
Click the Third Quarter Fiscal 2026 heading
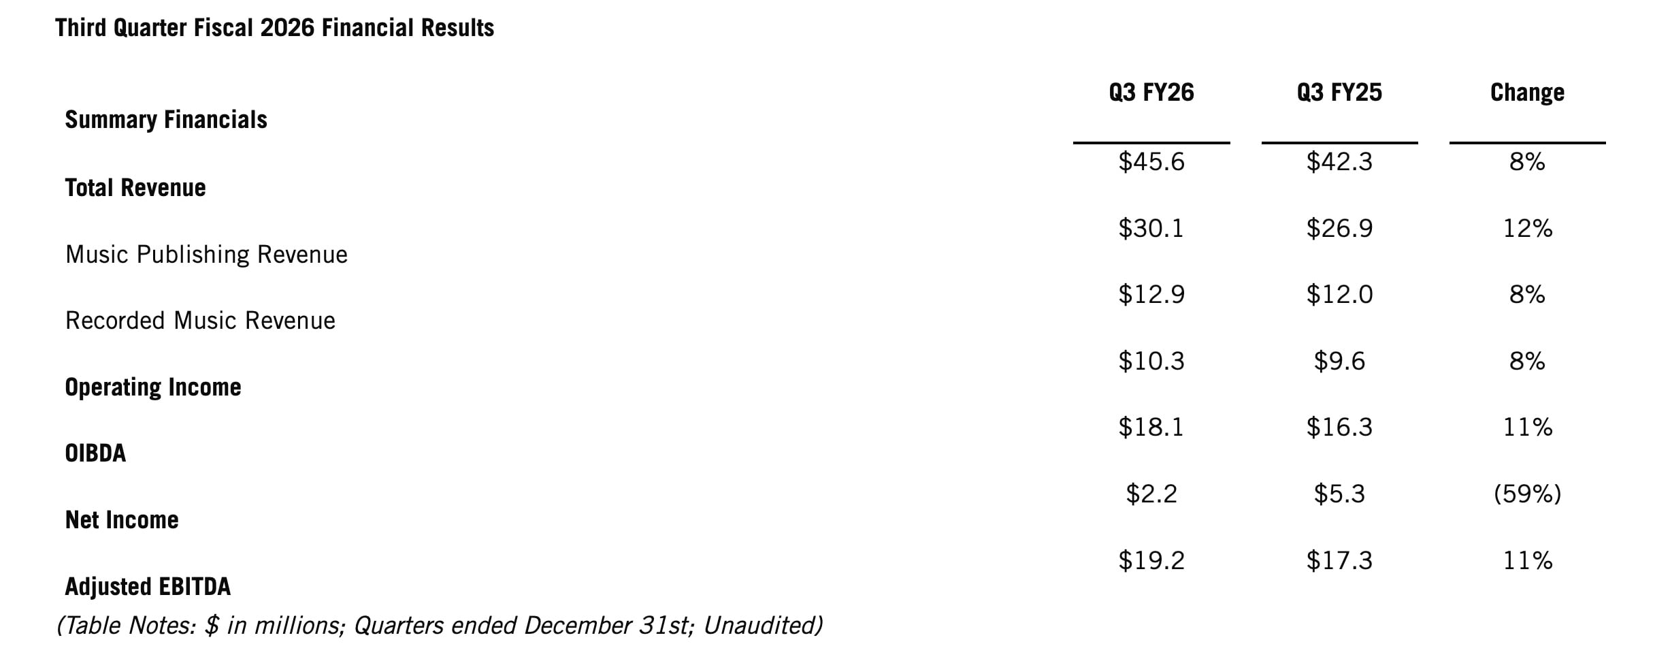pos(274,28)
